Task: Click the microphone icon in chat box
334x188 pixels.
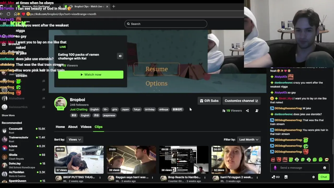Action: pyautogui.click(x=275, y=168)
